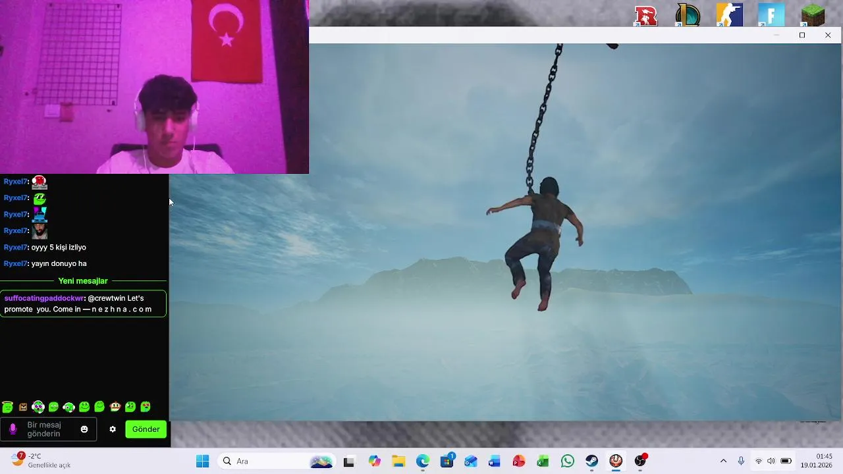Switch to OBS Studio on the taskbar
The image size is (843, 474).
(640, 461)
